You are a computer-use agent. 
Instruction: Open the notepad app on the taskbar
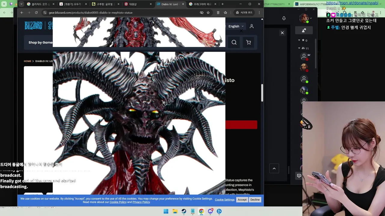click(x=192, y=211)
